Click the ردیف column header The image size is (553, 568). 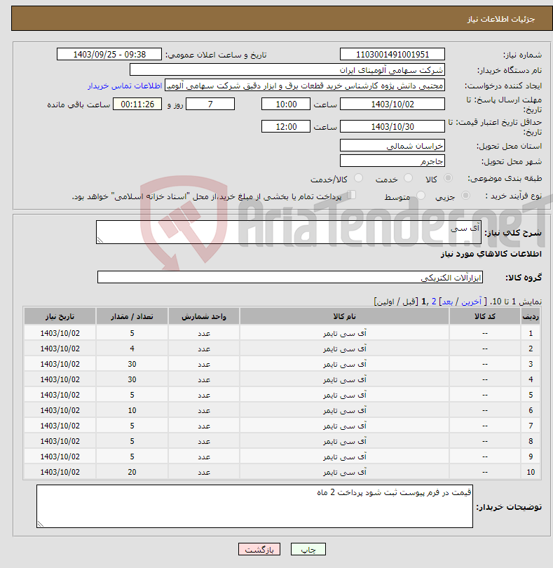pos(531,316)
